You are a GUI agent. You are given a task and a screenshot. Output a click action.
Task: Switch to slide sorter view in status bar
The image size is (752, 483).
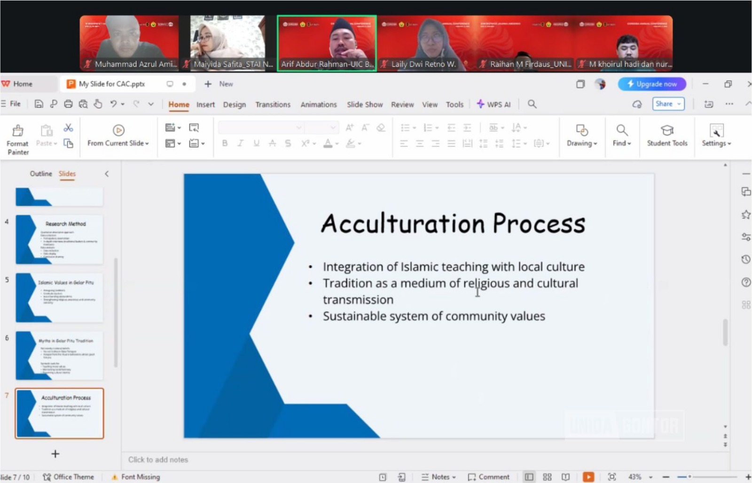point(547,477)
